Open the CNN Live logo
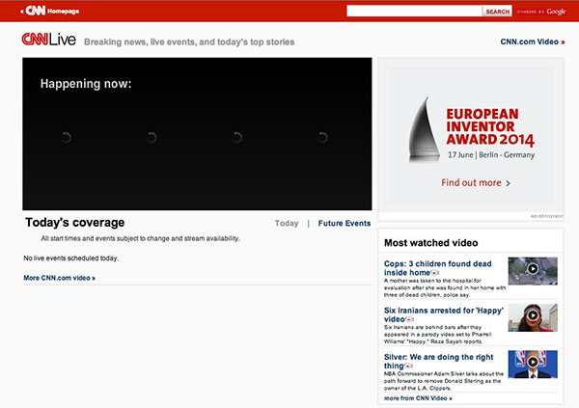 coord(49,40)
